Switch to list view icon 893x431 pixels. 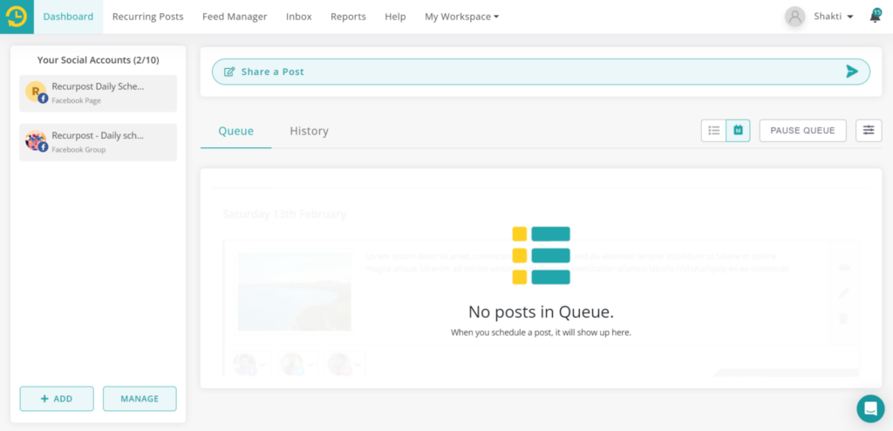click(713, 131)
